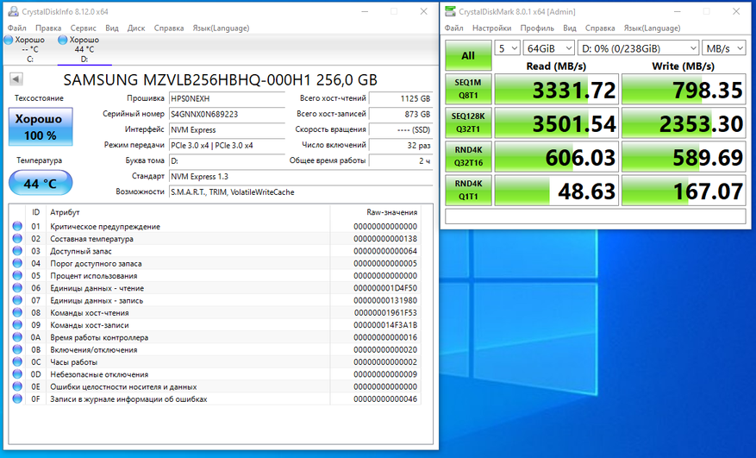Open Сервис menu in CrystalDiskInfo

pos(84,28)
